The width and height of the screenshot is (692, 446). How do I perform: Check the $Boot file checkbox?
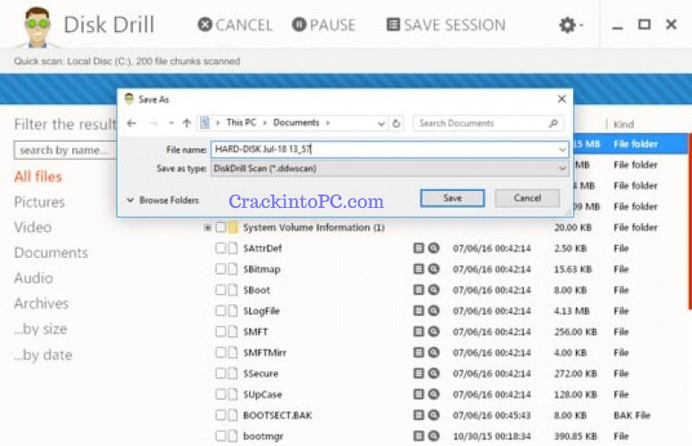[221, 290]
